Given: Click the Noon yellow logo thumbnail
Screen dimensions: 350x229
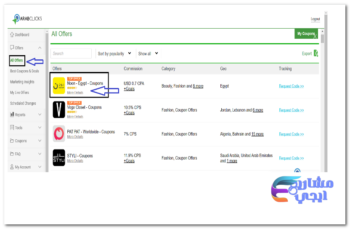Looking at the screenshot, I should [x=59, y=85].
